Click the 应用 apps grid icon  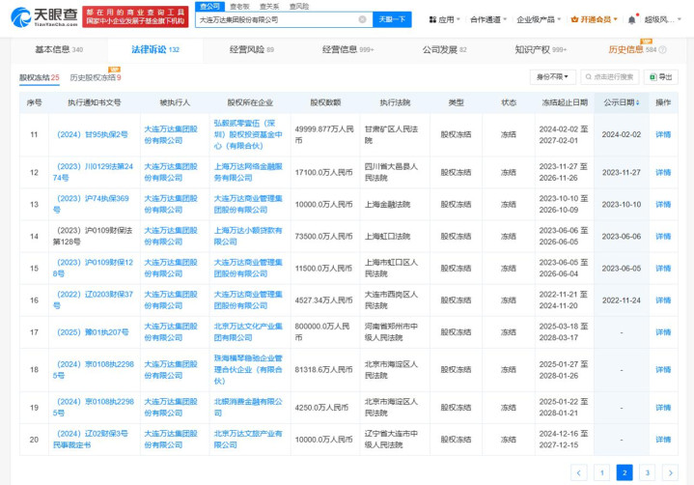431,19
